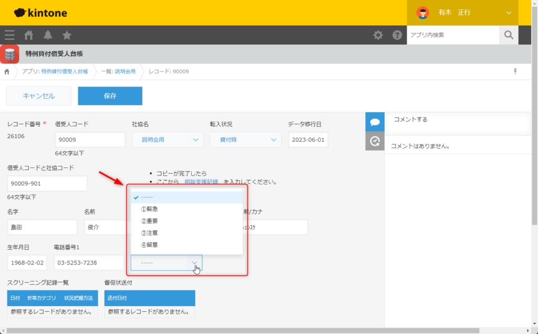Image resolution: width=538 pixels, height=334 pixels.
Task: Switch to the comments speech bubble tab
Action: click(x=375, y=122)
